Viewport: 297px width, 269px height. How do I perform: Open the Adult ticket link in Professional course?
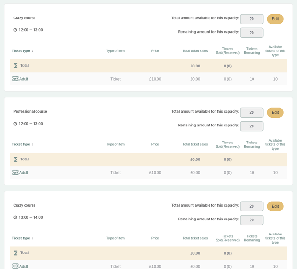(x=24, y=173)
